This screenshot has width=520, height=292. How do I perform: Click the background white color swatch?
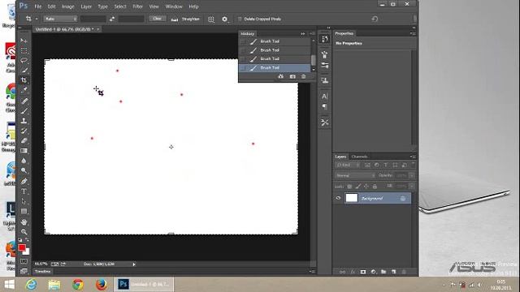pos(27,252)
